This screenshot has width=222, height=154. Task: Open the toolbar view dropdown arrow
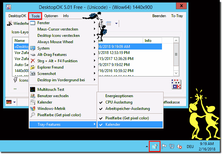click(116, 23)
